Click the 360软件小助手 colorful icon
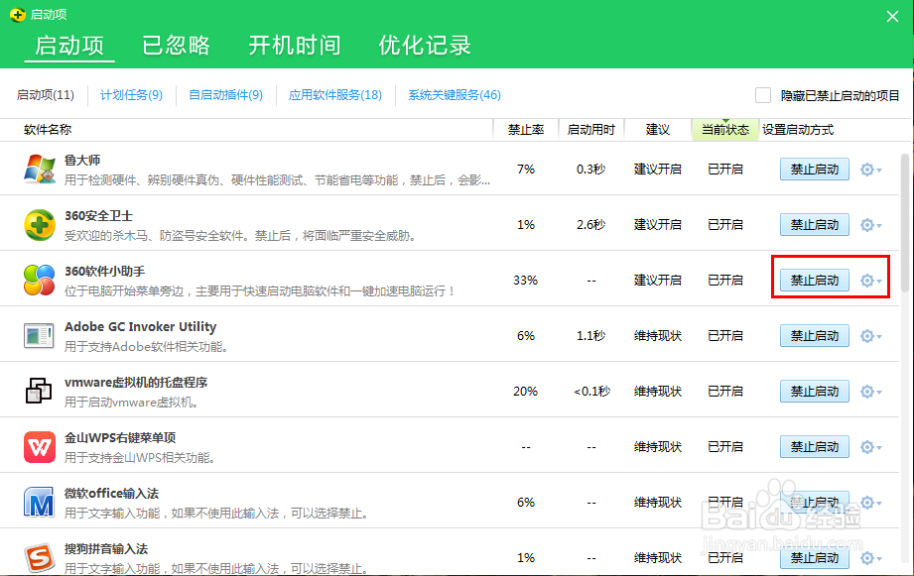 tap(39, 280)
